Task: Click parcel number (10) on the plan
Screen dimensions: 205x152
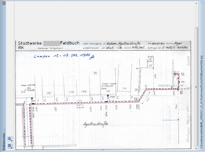Action: pos(71,92)
